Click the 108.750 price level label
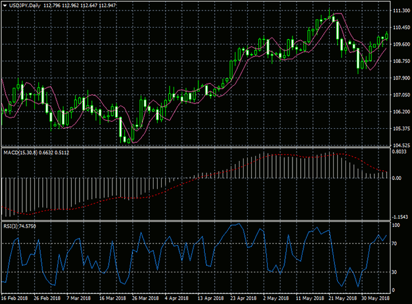The width and height of the screenshot is (412, 304). (400, 61)
